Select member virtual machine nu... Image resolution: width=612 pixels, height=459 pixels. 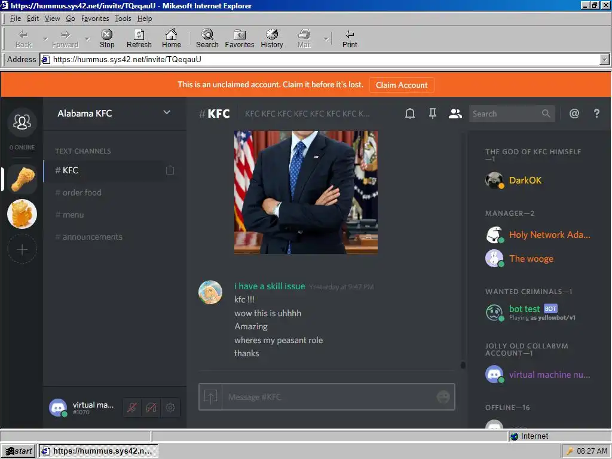[538, 375]
